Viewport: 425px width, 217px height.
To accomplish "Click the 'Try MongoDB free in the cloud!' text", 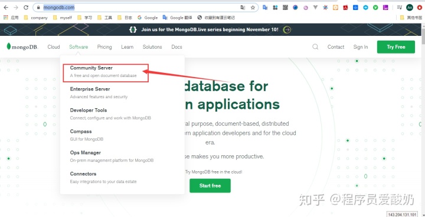I will click(x=214, y=172).
